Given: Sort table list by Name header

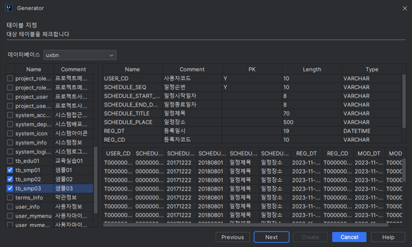Looking at the screenshot, I should click(x=34, y=69).
